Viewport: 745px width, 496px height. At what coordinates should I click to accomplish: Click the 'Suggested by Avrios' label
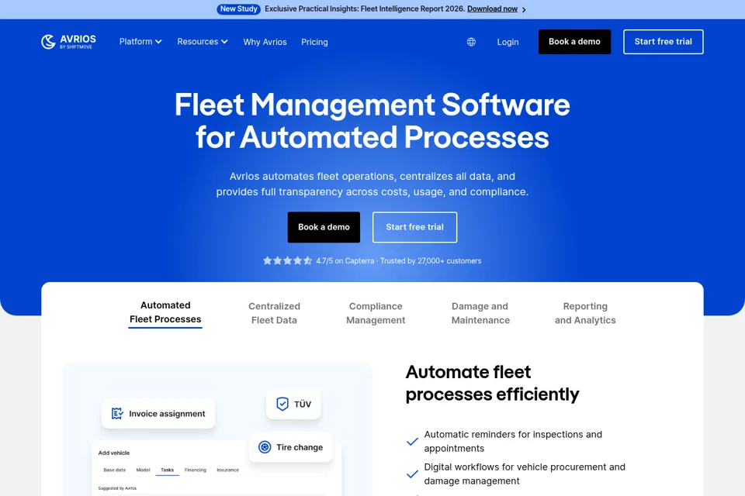(117, 488)
